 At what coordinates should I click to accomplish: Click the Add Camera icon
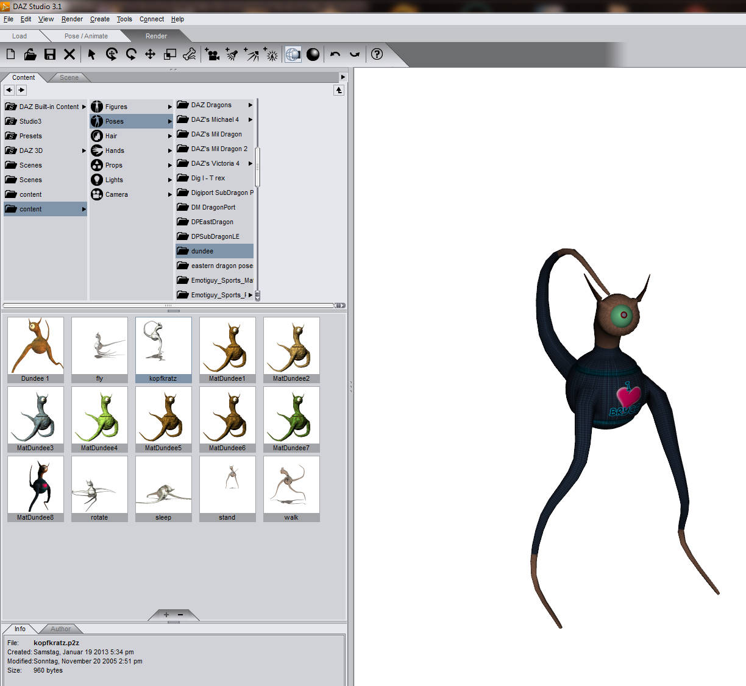212,54
